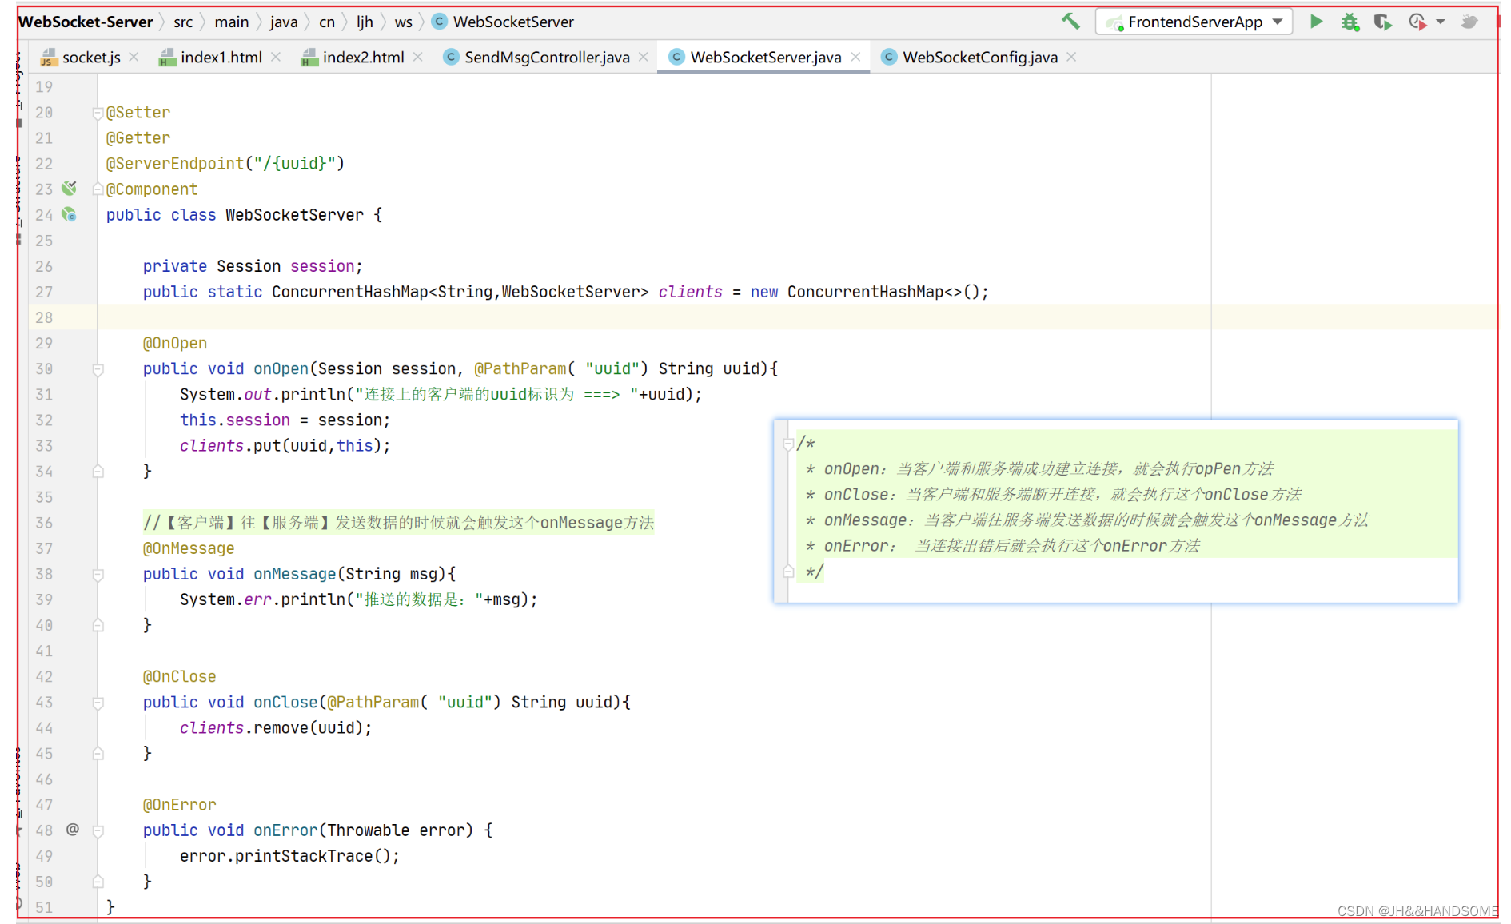Screen dimensions: 1511x924
Task: Click the class icon in the breadcrumb bar
Action: (x=439, y=22)
